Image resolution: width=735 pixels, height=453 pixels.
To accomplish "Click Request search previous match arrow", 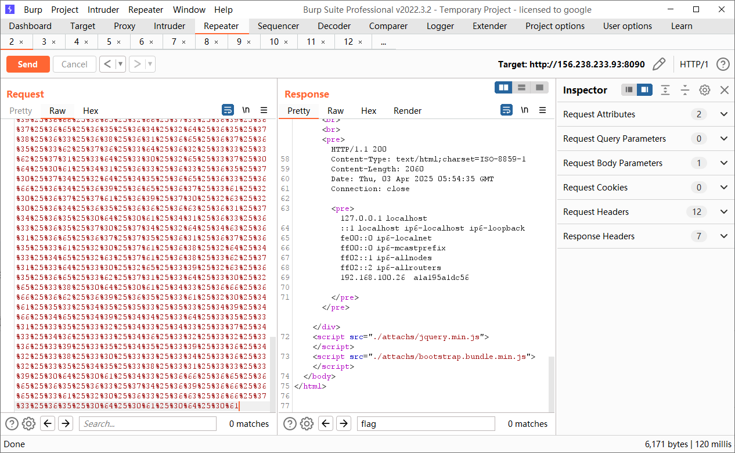I will coord(48,424).
